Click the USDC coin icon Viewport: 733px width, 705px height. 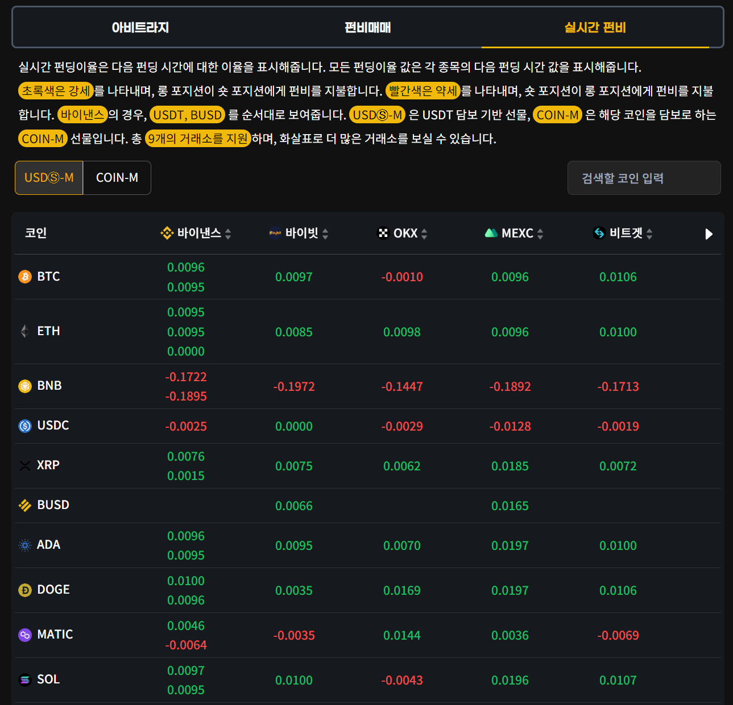25,426
